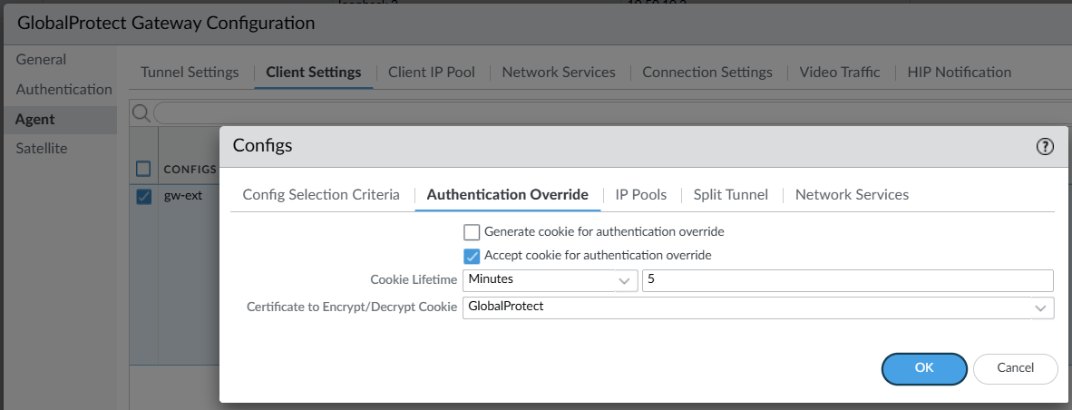This screenshot has height=410, width=1072.
Task: Select the Split Tunnel tab
Action: [x=730, y=194]
